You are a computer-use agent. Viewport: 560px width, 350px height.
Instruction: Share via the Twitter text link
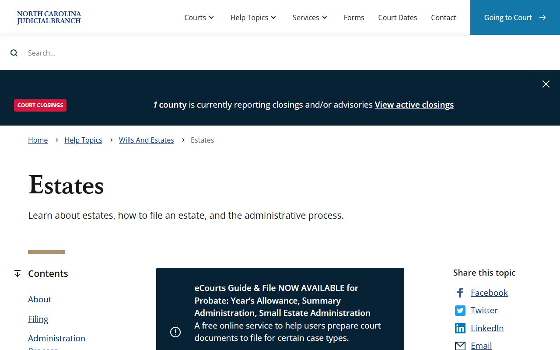tap(484, 310)
